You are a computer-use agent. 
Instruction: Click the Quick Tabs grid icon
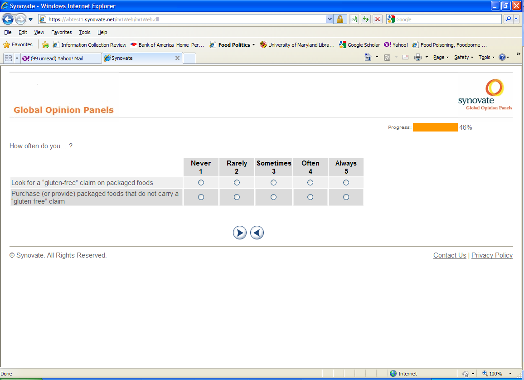(8, 58)
